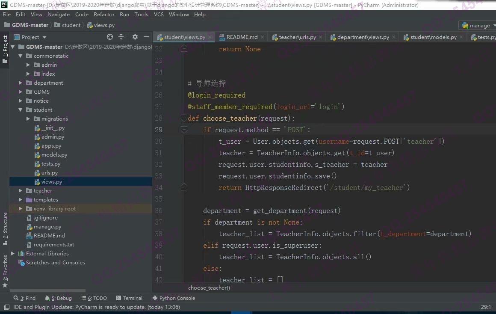Open the Project view dropdown
Screen dimensions: 496x314
coord(44,37)
